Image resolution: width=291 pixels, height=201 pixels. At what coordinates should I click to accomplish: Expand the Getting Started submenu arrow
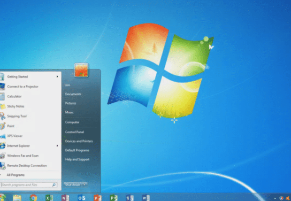(x=57, y=77)
